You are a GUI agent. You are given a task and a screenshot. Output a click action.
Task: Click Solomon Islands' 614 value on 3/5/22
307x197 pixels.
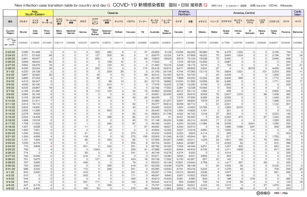click(x=109, y=84)
